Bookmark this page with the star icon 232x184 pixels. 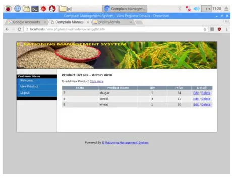click(x=205, y=29)
